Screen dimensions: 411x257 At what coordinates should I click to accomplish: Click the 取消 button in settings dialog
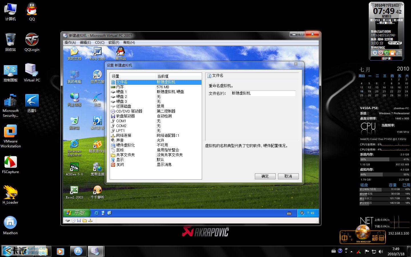[288, 176]
